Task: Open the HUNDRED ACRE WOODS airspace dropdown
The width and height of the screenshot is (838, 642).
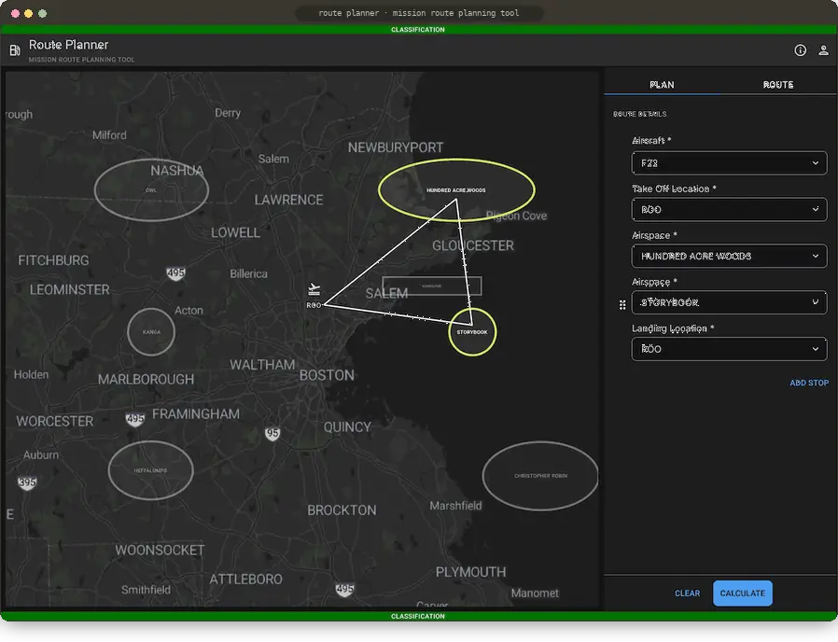Action: [x=729, y=256]
